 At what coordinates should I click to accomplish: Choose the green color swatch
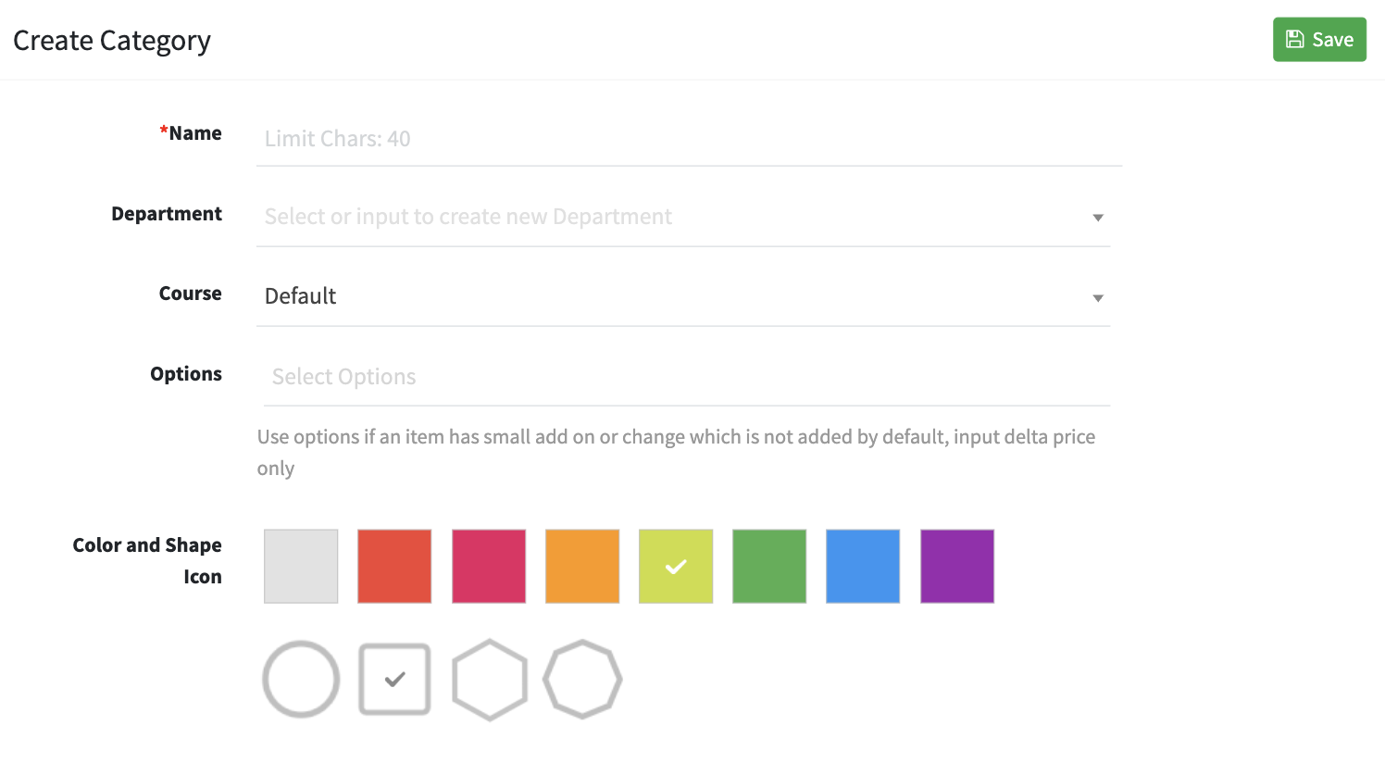point(769,566)
